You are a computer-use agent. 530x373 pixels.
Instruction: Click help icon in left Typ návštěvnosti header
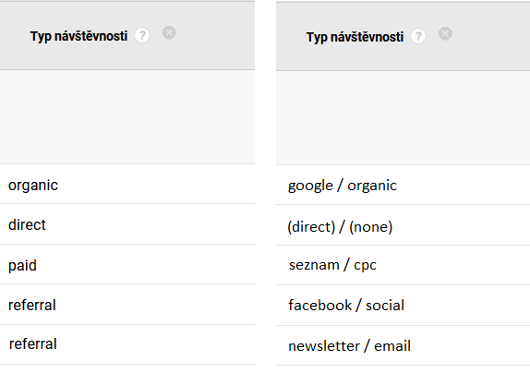(x=142, y=35)
